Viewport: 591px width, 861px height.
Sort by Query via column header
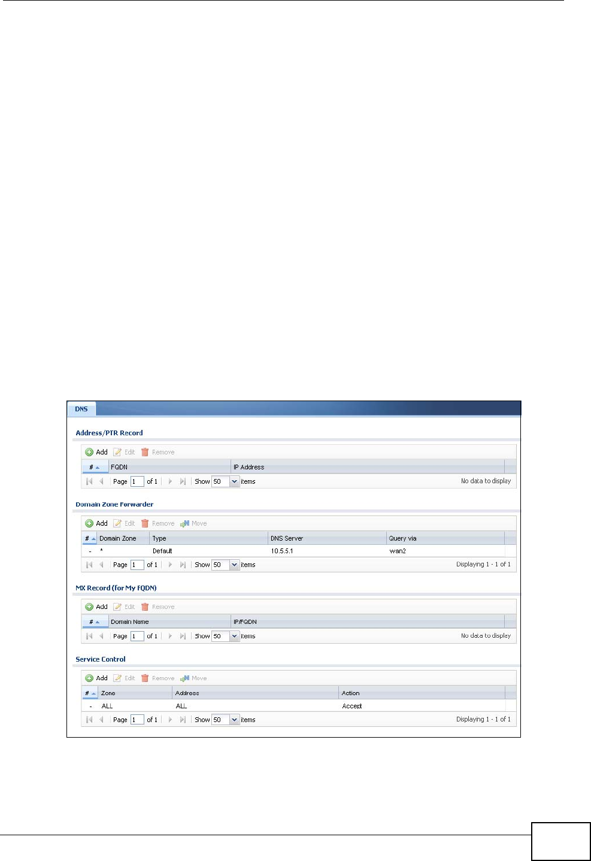(445, 538)
